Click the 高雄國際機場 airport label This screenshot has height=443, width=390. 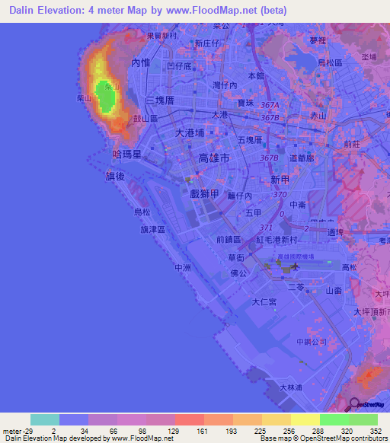pyautogui.click(x=296, y=257)
